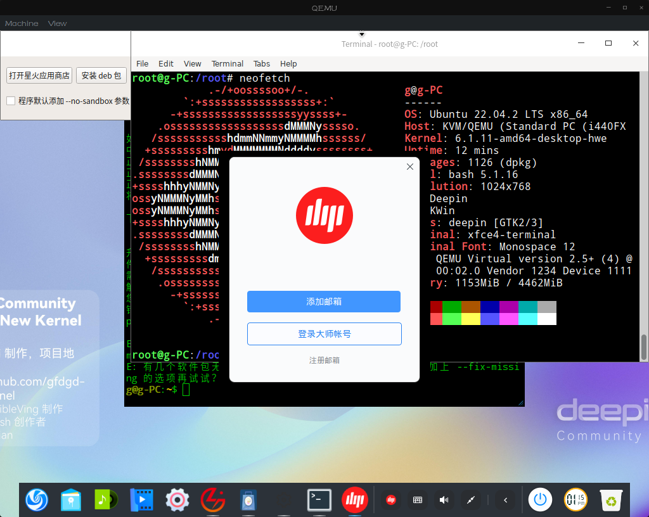Click the 'Uptime: 12 mins' text
Viewport: 649px width, 517px height.
tap(451, 150)
